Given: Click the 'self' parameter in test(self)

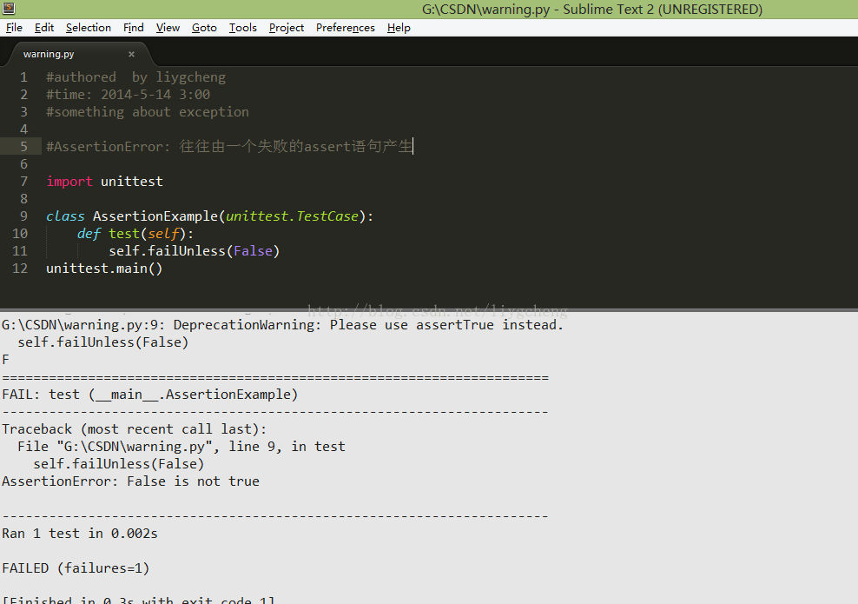Looking at the screenshot, I should pyautogui.click(x=163, y=234).
